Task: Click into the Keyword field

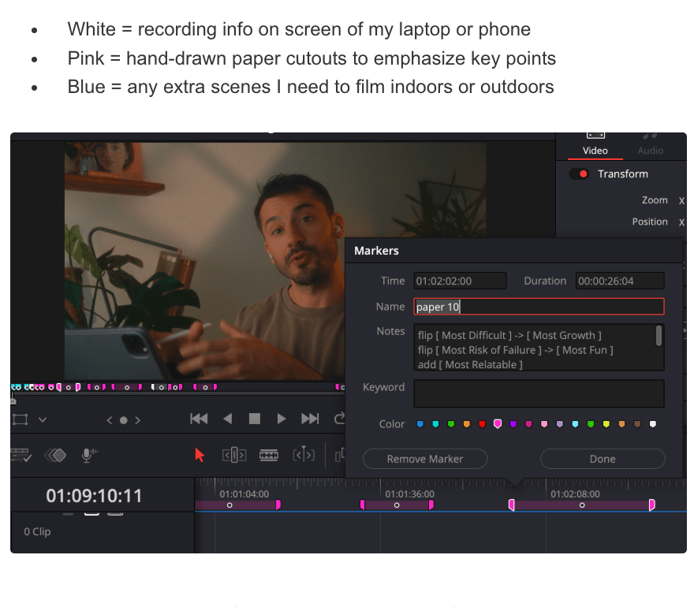Action: (x=539, y=393)
